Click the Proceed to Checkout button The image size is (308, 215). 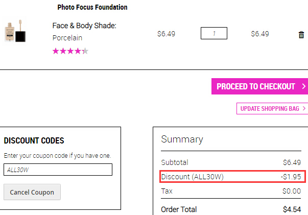(x=259, y=86)
